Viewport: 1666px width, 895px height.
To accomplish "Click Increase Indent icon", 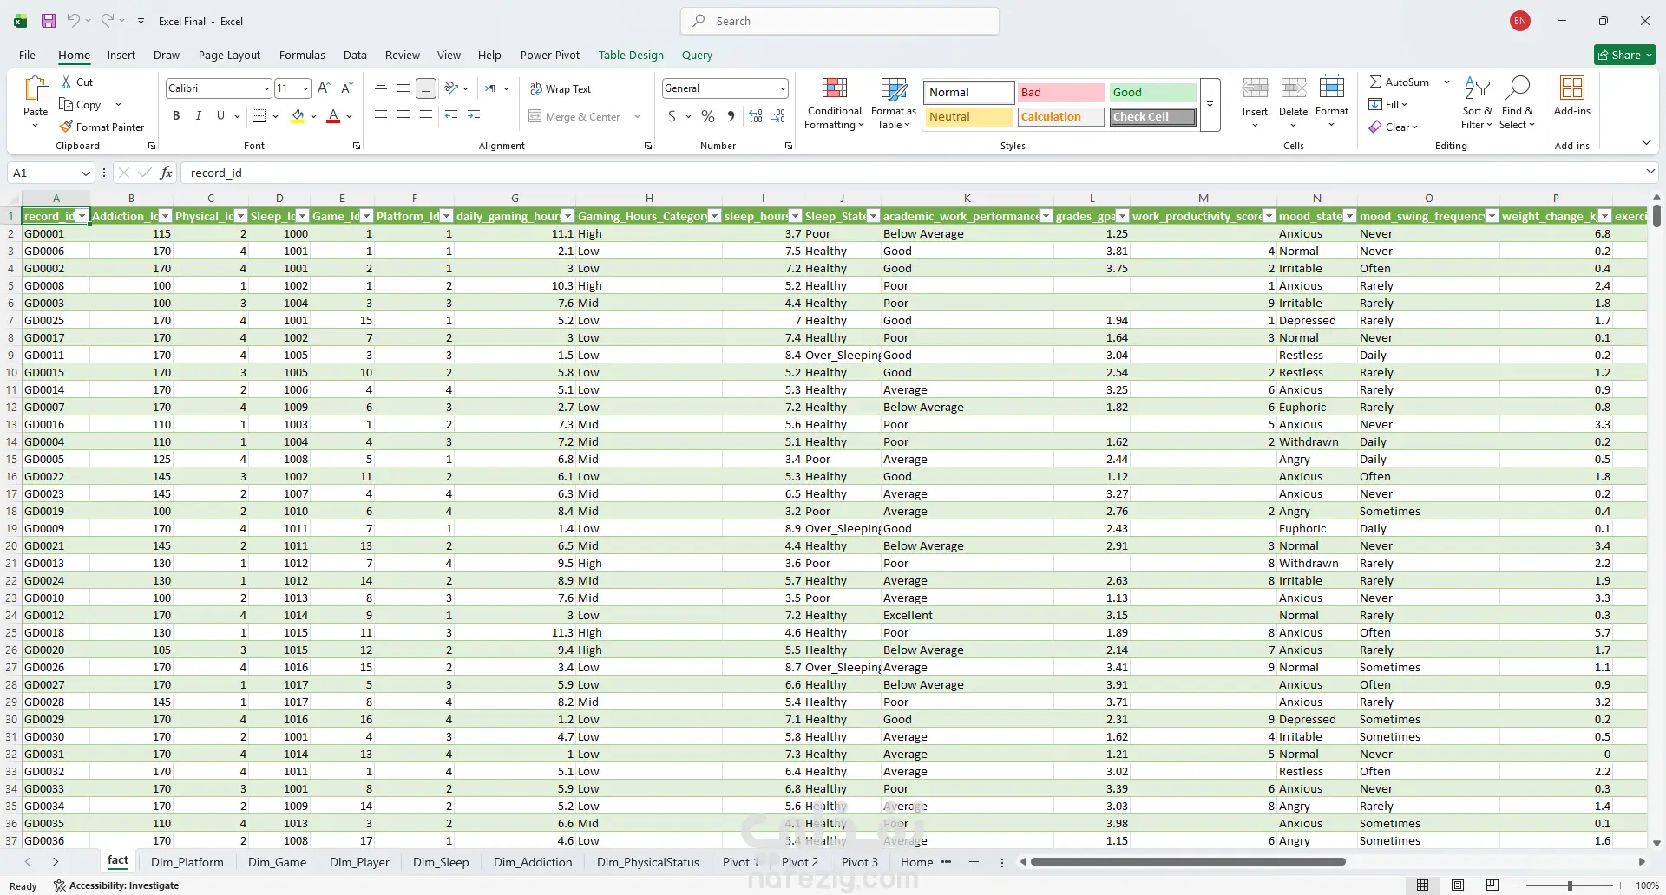I will [x=474, y=115].
